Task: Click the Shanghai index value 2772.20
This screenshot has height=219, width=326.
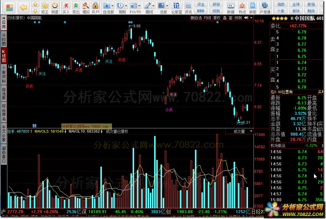Action: click(15, 212)
